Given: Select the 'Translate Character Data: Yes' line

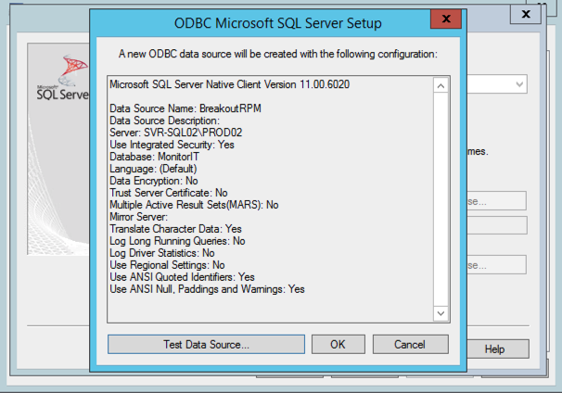Looking at the screenshot, I should tap(175, 229).
